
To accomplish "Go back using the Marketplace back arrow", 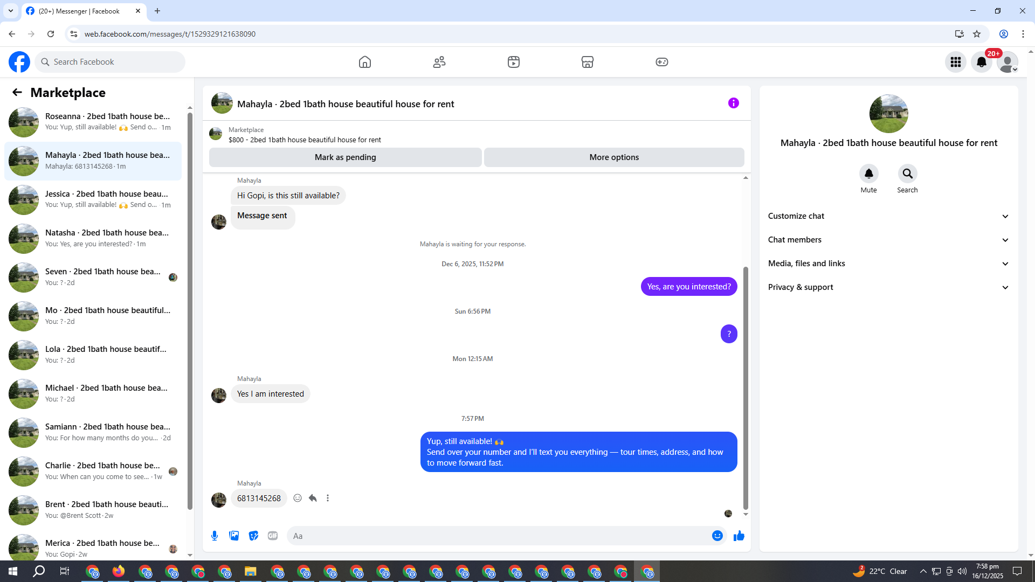I will pos(17,93).
